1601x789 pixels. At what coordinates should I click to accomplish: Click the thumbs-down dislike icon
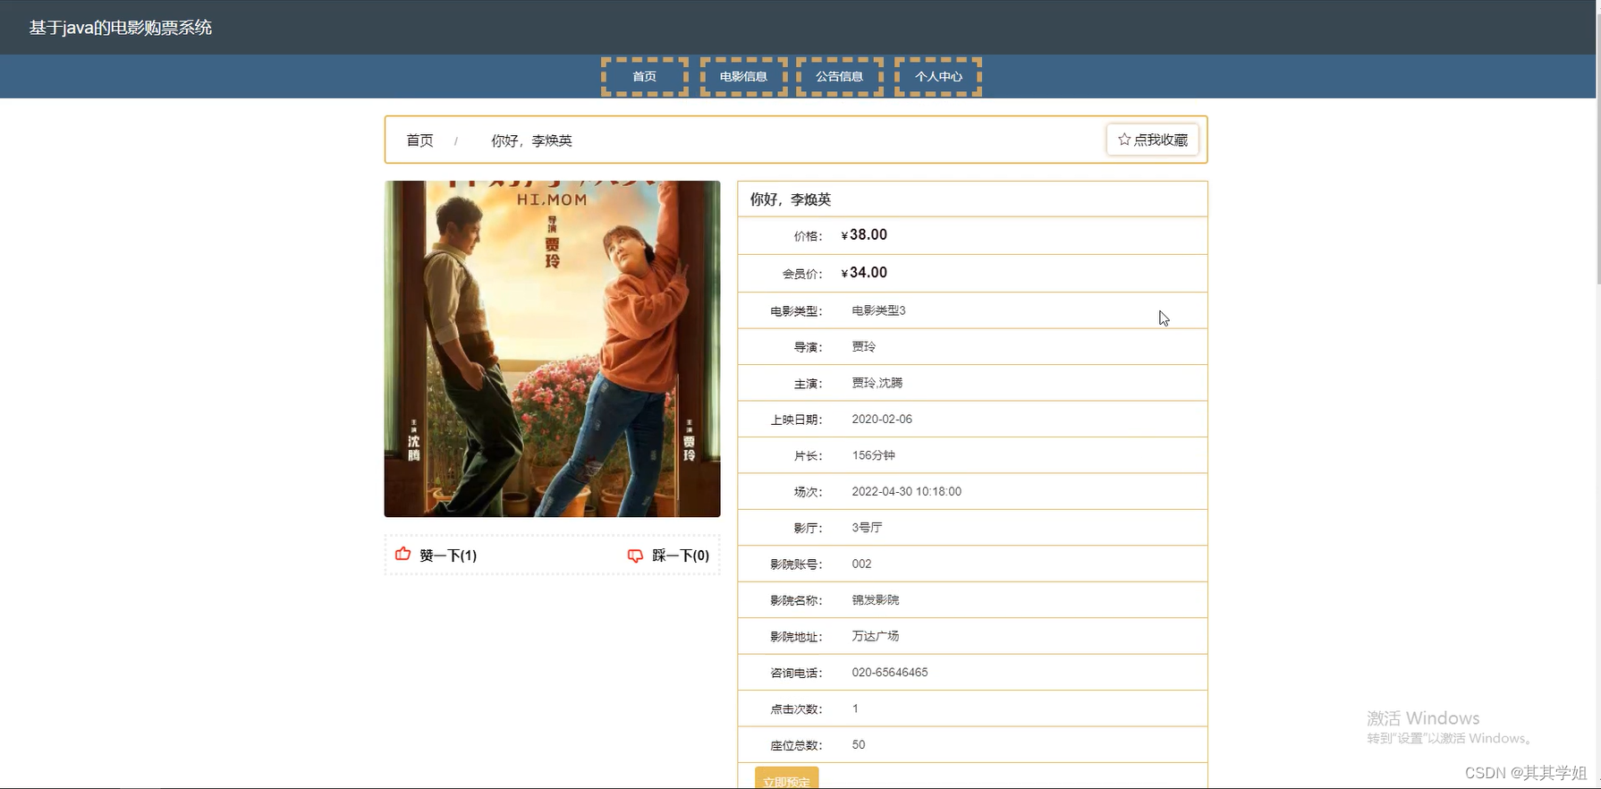click(635, 556)
